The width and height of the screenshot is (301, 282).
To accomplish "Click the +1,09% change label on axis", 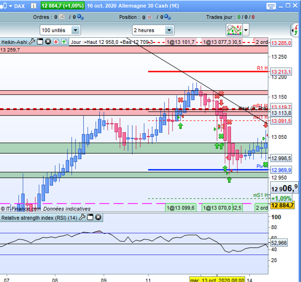I will click(x=281, y=198).
